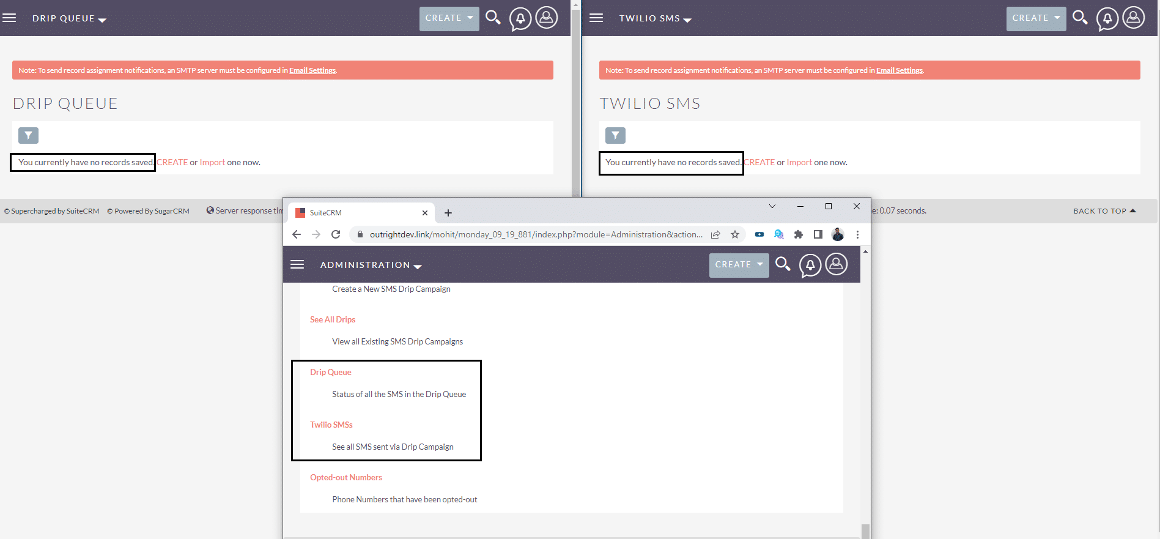Share this page from address bar
The image size is (1160, 539).
click(715, 234)
